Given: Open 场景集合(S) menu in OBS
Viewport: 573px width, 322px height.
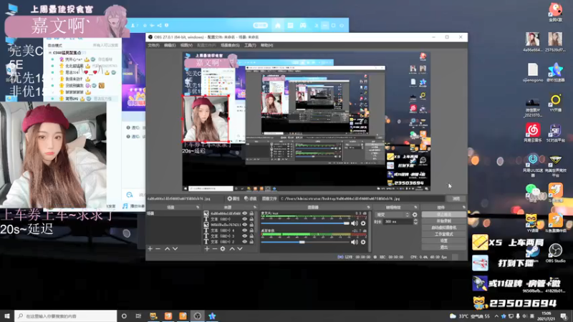Looking at the screenshot, I should (x=230, y=45).
